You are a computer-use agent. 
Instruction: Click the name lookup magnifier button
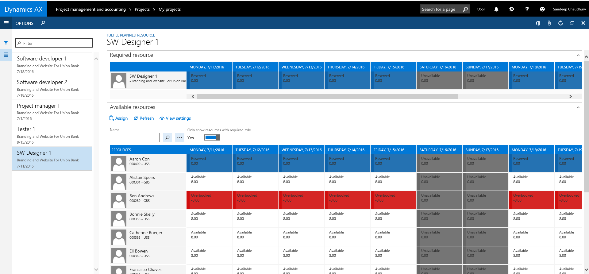167,137
